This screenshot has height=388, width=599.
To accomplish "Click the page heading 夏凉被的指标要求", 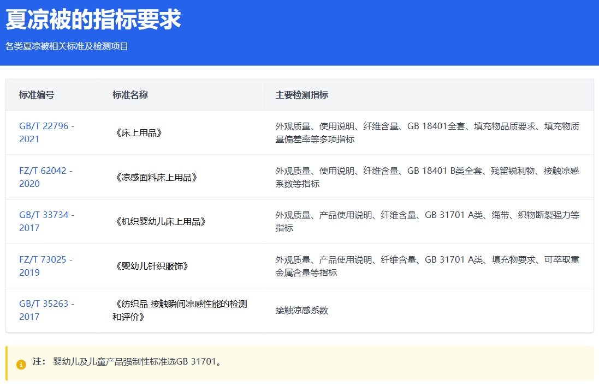I will pyautogui.click(x=93, y=20).
